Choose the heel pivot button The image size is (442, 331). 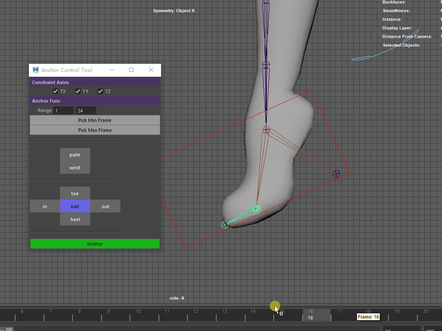[x=75, y=219]
